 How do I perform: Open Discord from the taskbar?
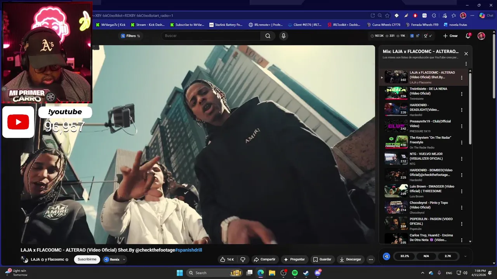point(318,273)
